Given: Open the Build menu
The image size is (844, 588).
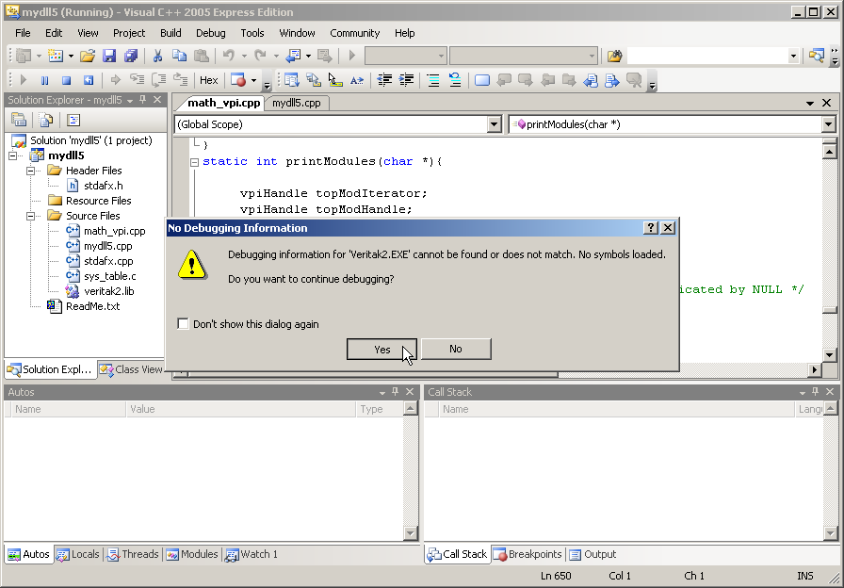Looking at the screenshot, I should point(170,33).
